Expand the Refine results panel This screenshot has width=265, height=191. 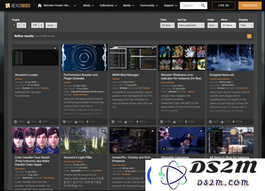pos(249,36)
